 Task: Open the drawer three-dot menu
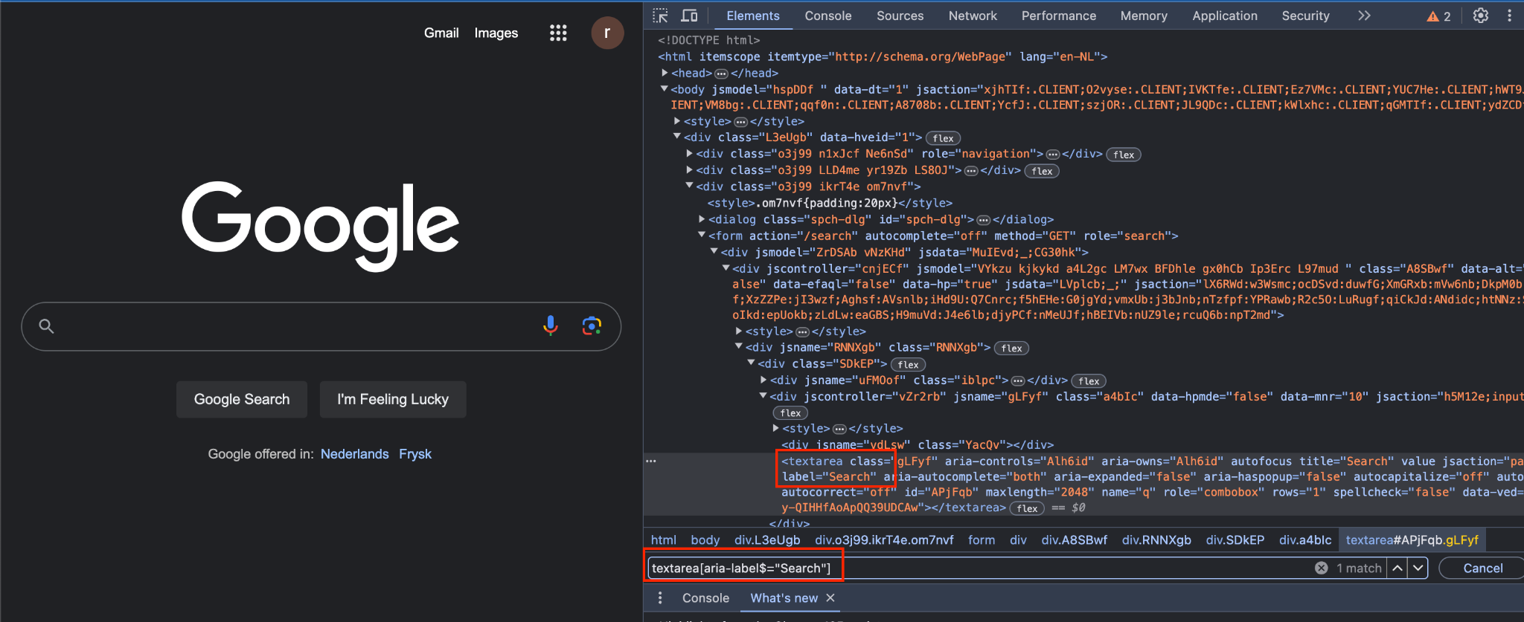(x=660, y=597)
